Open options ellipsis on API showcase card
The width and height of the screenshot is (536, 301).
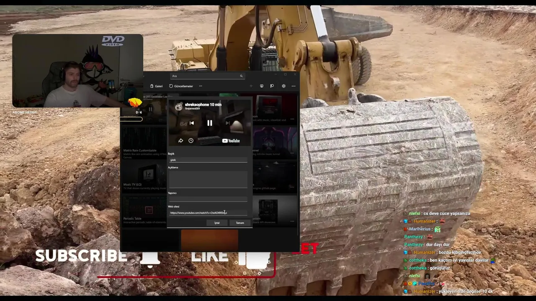pyautogui.click(x=292, y=221)
